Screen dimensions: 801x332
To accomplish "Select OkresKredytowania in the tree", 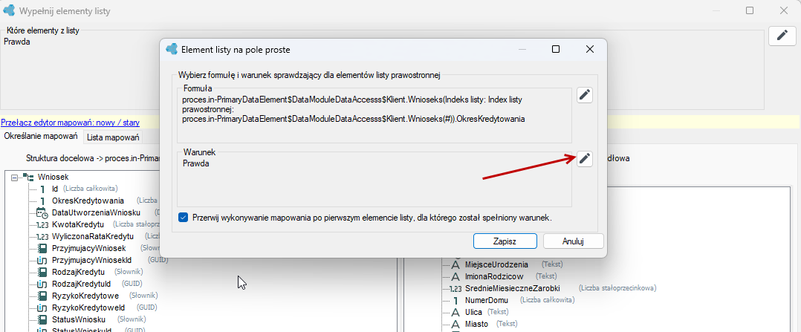I will pyautogui.click(x=88, y=201).
